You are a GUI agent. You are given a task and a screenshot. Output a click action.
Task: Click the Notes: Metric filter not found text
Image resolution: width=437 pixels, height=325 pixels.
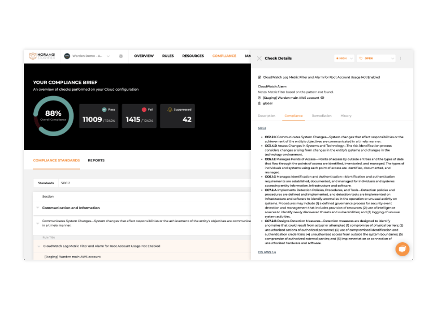pos(296,92)
